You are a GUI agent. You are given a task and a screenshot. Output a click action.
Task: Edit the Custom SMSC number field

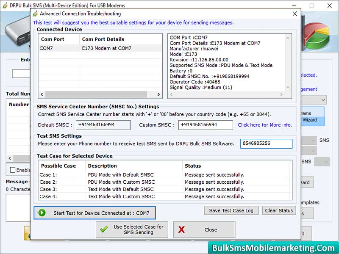(x=206, y=125)
